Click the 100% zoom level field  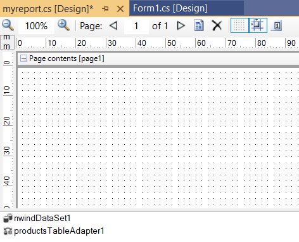36,26
